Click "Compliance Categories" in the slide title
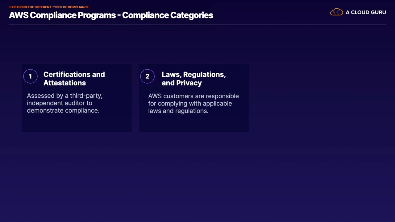This screenshot has width=395, height=222. click(x=168, y=15)
